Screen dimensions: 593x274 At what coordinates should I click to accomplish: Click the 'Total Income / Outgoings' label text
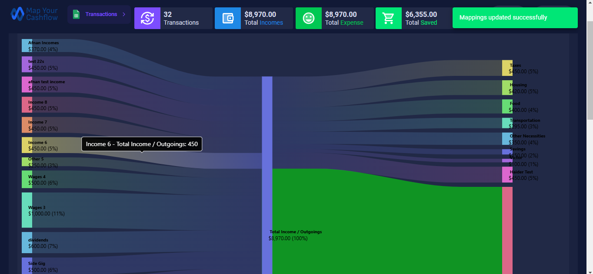(x=296, y=232)
